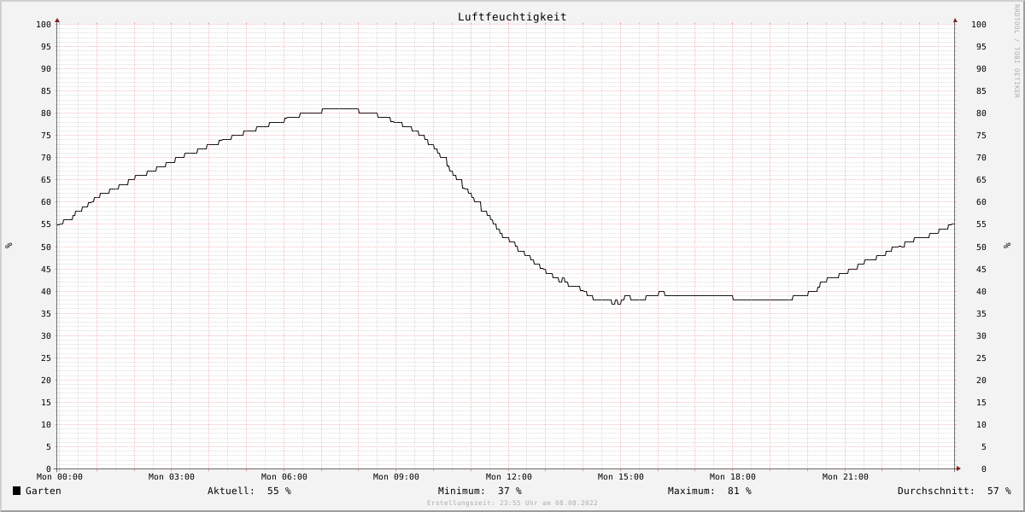The height and width of the screenshot is (512, 1025).
Task: Click the % unit label on the left axis
Action: point(9,246)
